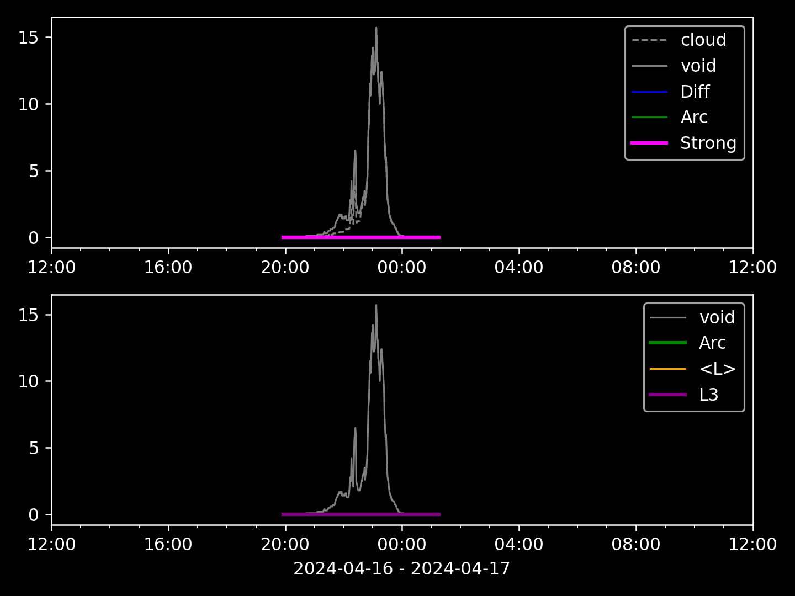Click the 'void' legend label, top plot
The width and height of the screenshot is (795, 596).
point(698,66)
